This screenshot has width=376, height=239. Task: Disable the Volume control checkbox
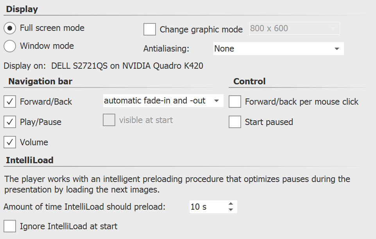10,142
